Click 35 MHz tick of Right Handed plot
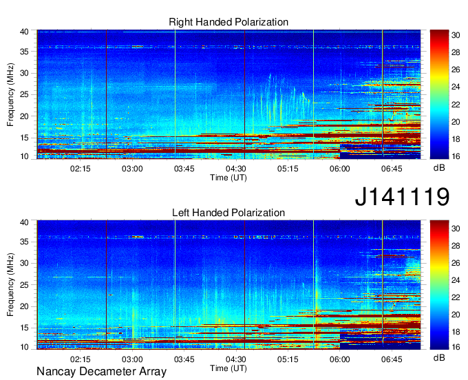 (25, 52)
